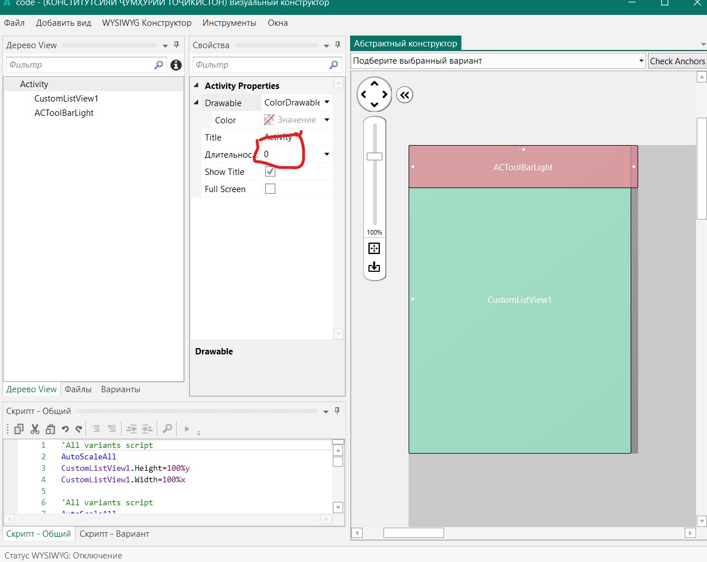Click the zoom slider handle
This screenshot has width=707, height=562.
(374, 157)
